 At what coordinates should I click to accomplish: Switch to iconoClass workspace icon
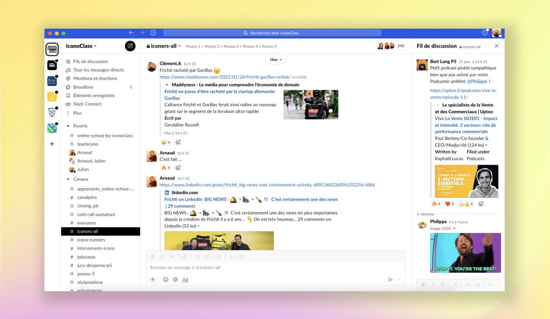pyautogui.click(x=52, y=49)
